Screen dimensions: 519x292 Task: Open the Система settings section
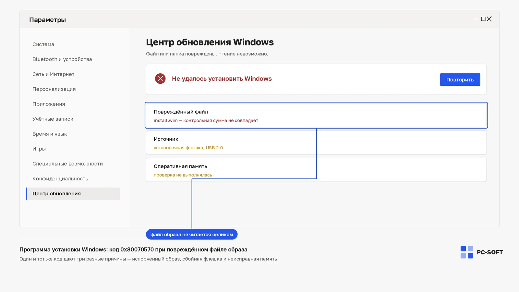tap(43, 44)
